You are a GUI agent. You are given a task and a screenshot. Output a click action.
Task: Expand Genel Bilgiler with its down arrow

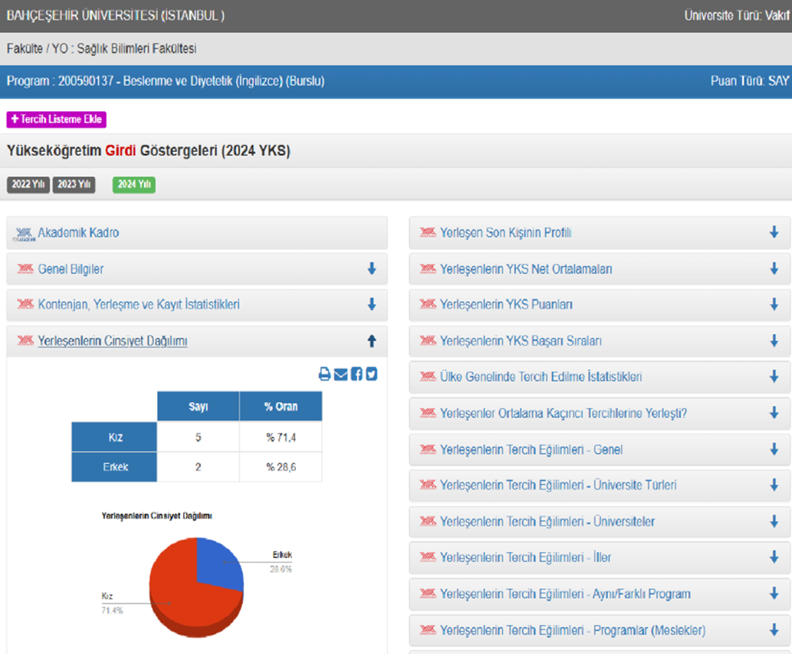tap(372, 269)
